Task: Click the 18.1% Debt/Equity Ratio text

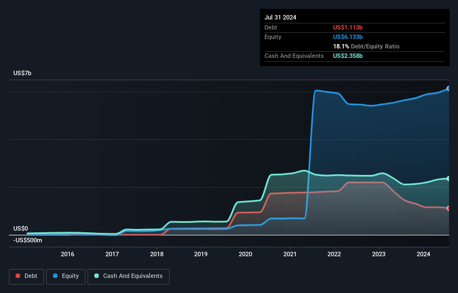Action: pos(367,46)
